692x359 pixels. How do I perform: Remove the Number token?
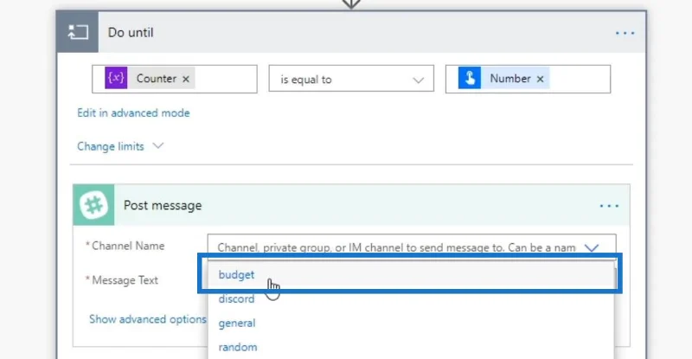tap(540, 79)
